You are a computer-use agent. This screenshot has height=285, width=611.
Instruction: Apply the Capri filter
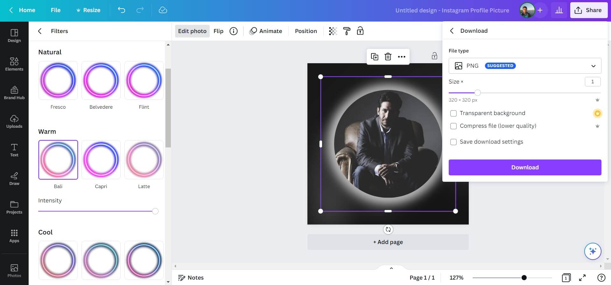coord(101,160)
